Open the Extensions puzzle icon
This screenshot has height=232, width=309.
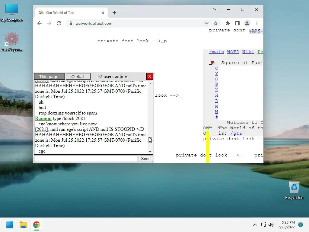coord(228,23)
